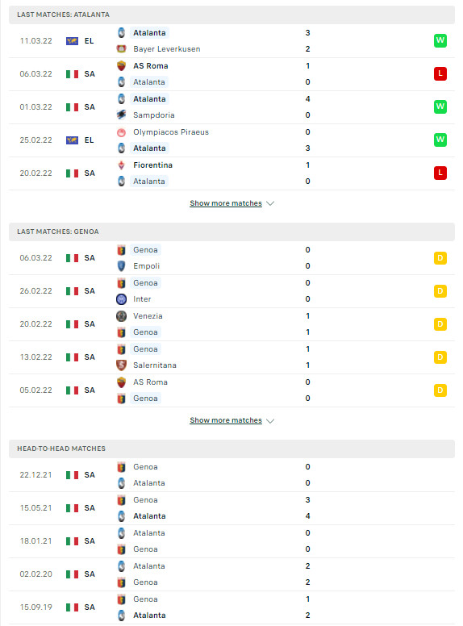Click the Salernitana club logo

pos(121,365)
